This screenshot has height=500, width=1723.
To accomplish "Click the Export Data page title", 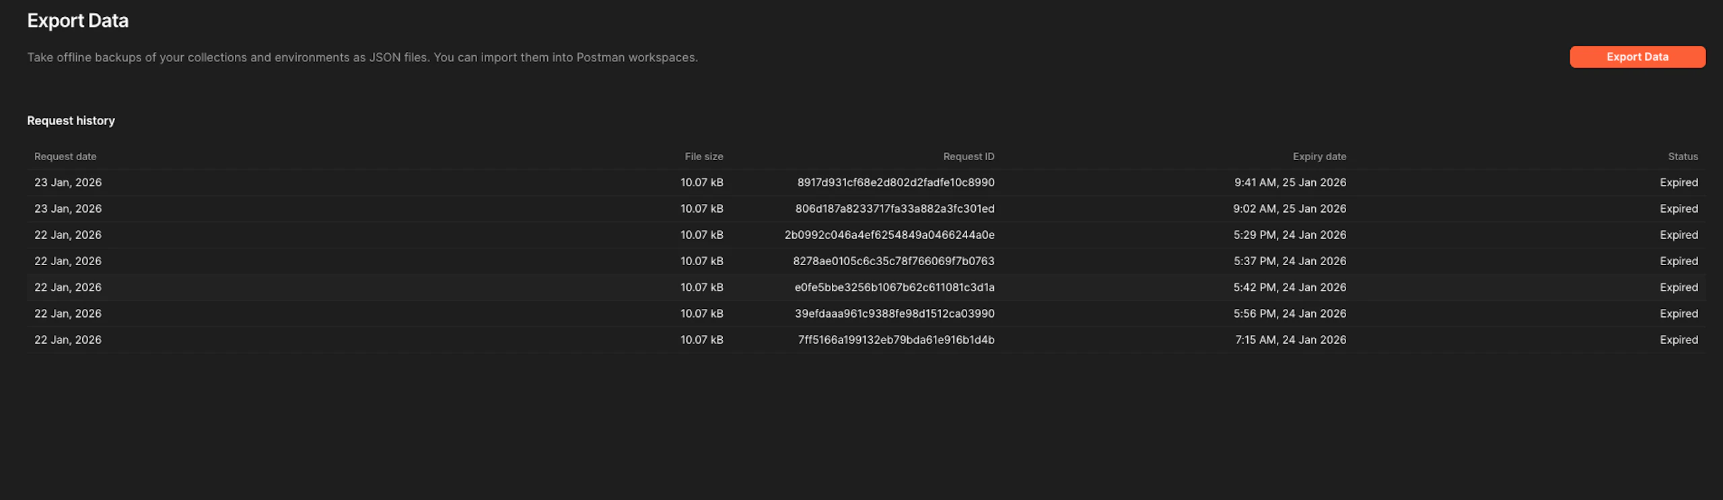I will click(x=77, y=21).
